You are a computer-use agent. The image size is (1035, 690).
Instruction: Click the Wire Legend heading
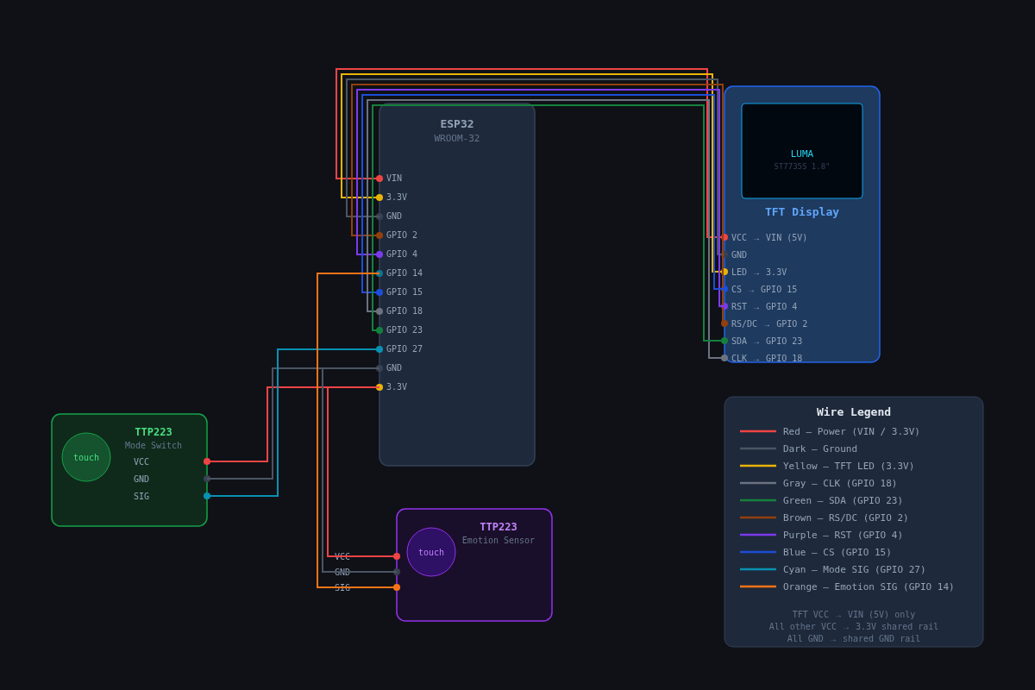tap(854, 412)
